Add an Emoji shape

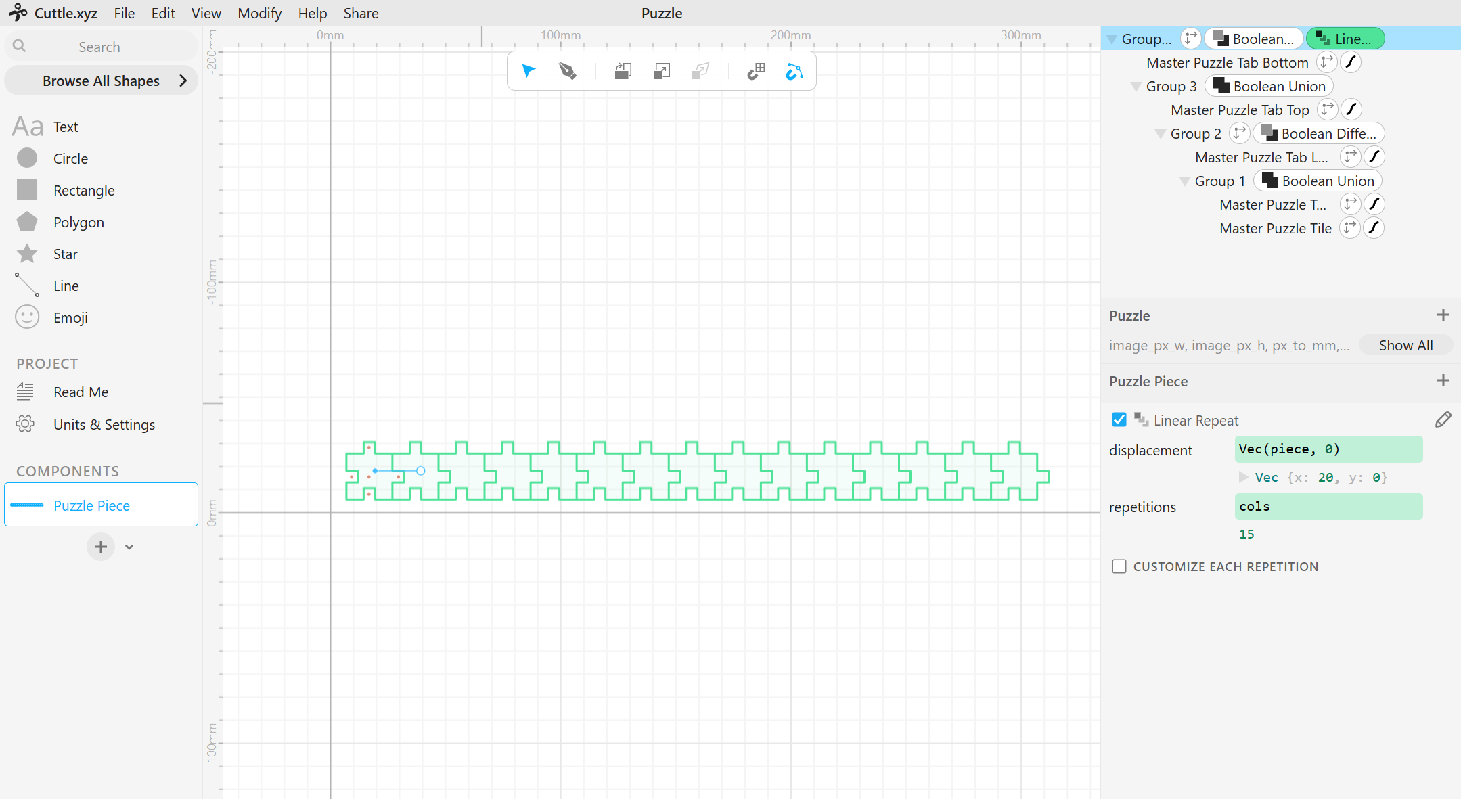(70, 317)
